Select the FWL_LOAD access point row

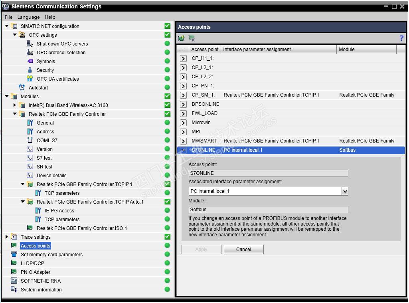pyautogui.click(x=291, y=113)
